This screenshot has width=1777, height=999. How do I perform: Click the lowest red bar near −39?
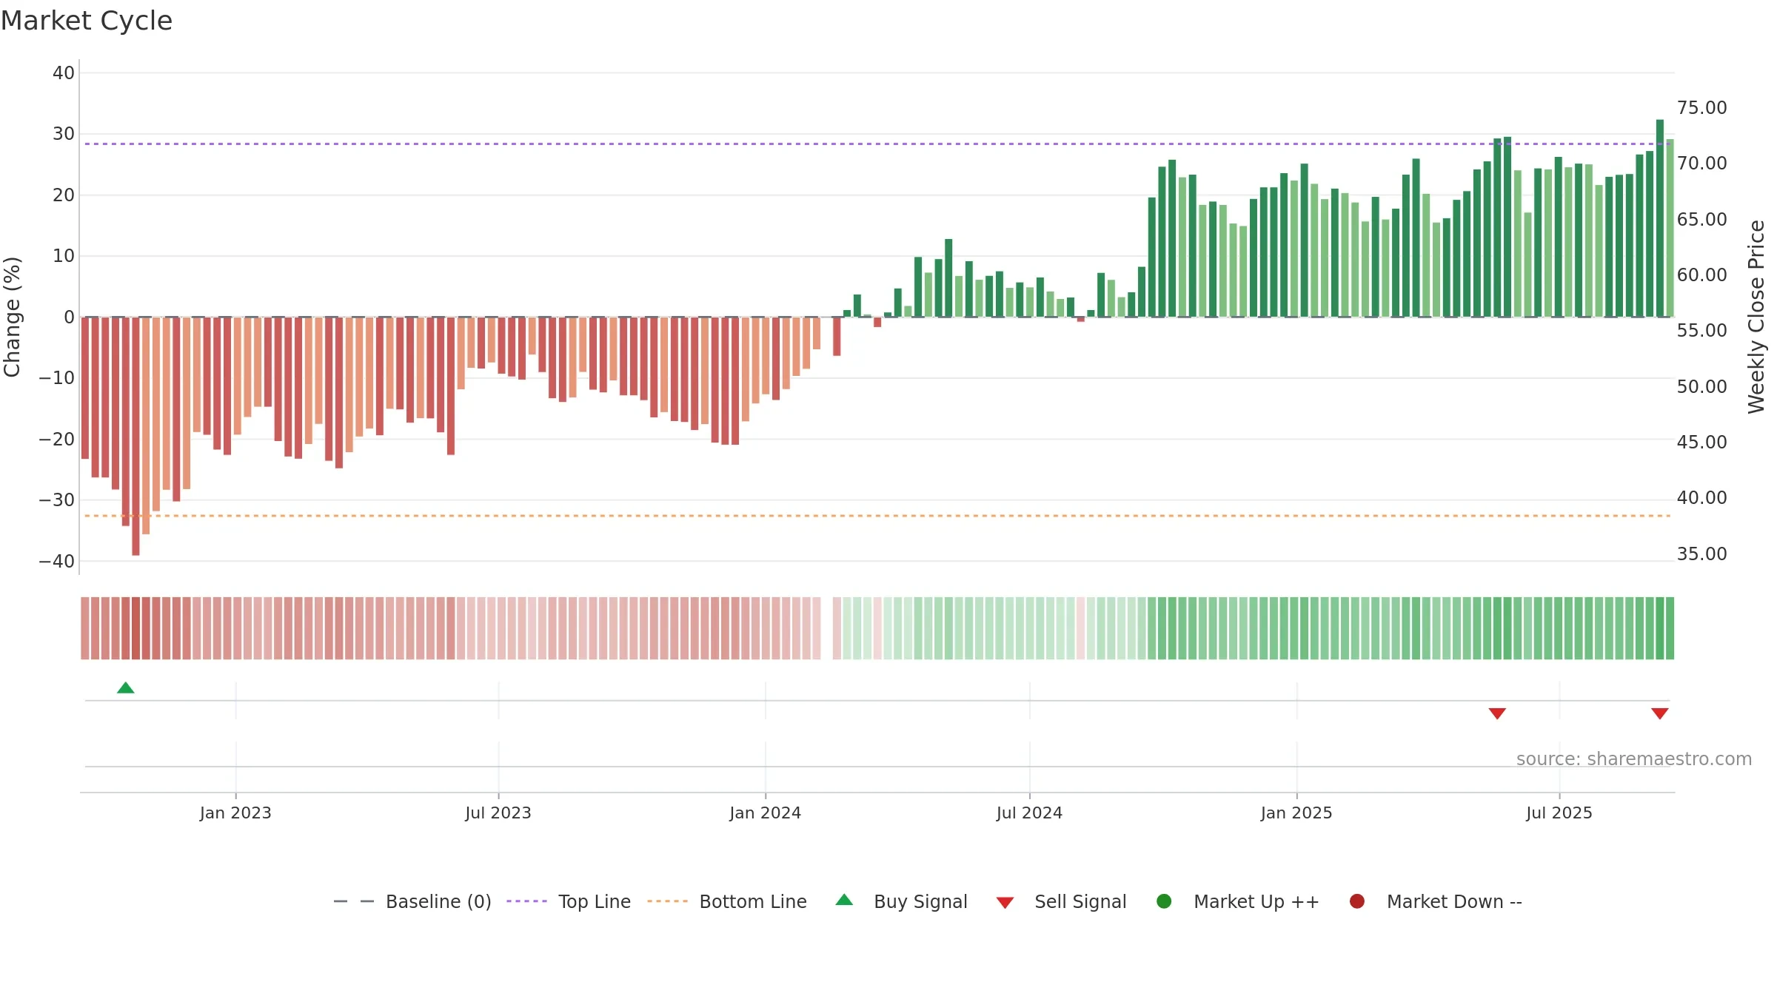[135, 437]
